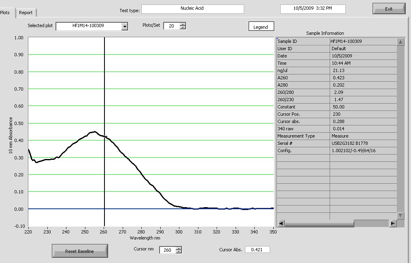
Task: Select the Serial # value USB2G3182 B1778
Action: pos(350,144)
